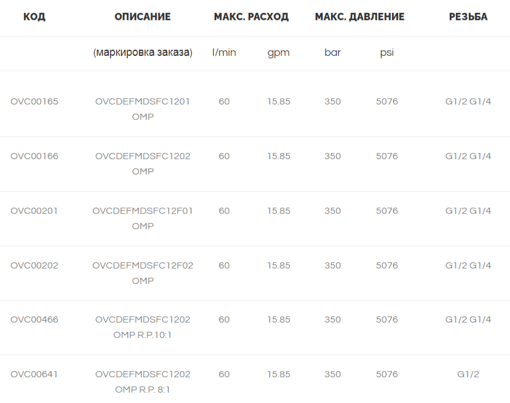Select product code OVC00201
Screen dimensions: 510x403
click(34, 211)
